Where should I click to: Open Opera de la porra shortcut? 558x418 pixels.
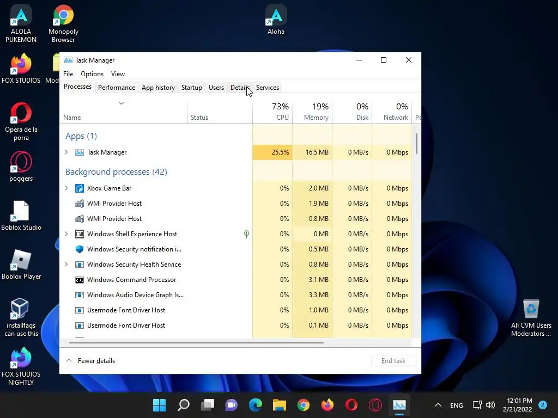(x=21, y=121)
